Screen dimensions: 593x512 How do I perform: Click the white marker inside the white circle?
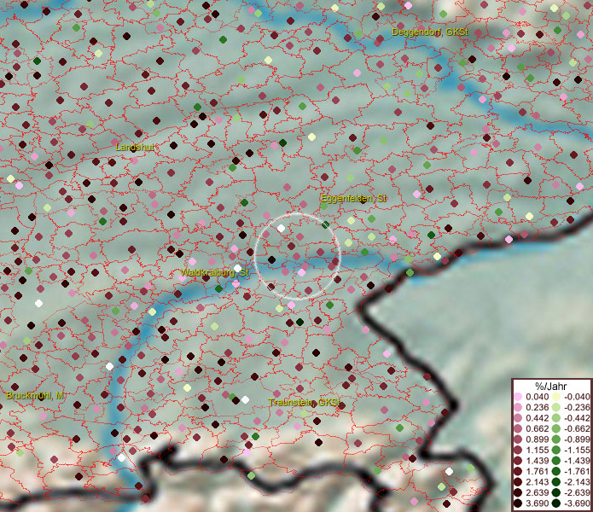click(x=281, y=229)
